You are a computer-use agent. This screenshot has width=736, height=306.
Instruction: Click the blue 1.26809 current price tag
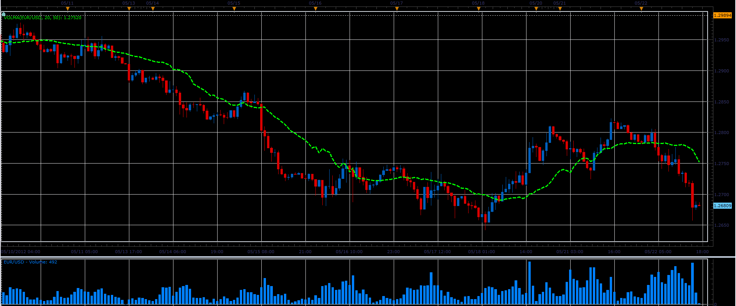point(722,206)
